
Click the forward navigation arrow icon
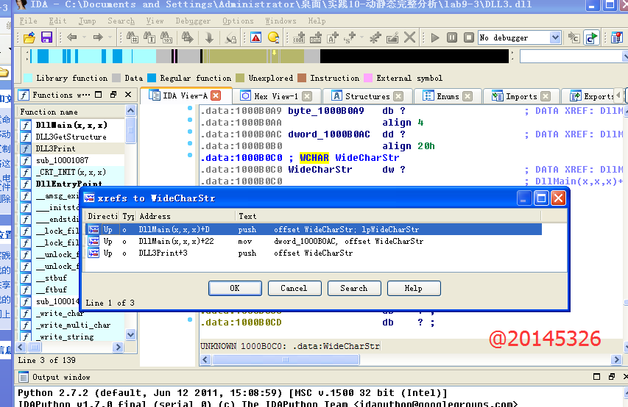click(99, 37)
